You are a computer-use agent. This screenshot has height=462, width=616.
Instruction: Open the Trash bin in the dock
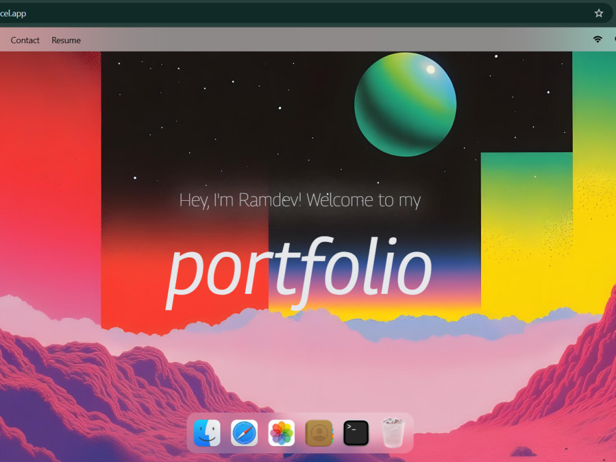393,433
